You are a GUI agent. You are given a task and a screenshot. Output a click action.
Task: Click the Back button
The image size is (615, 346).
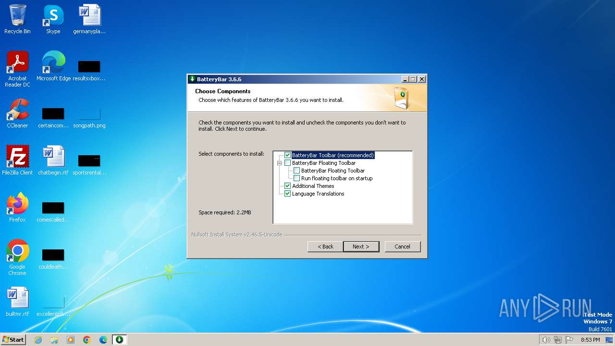[325, 247]
